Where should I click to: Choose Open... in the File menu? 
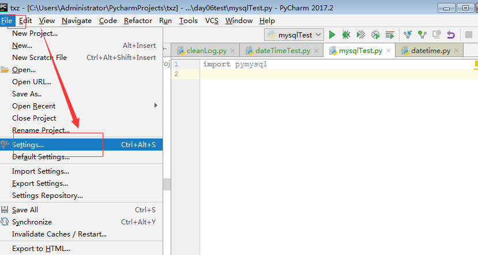[x=81, y=70]
